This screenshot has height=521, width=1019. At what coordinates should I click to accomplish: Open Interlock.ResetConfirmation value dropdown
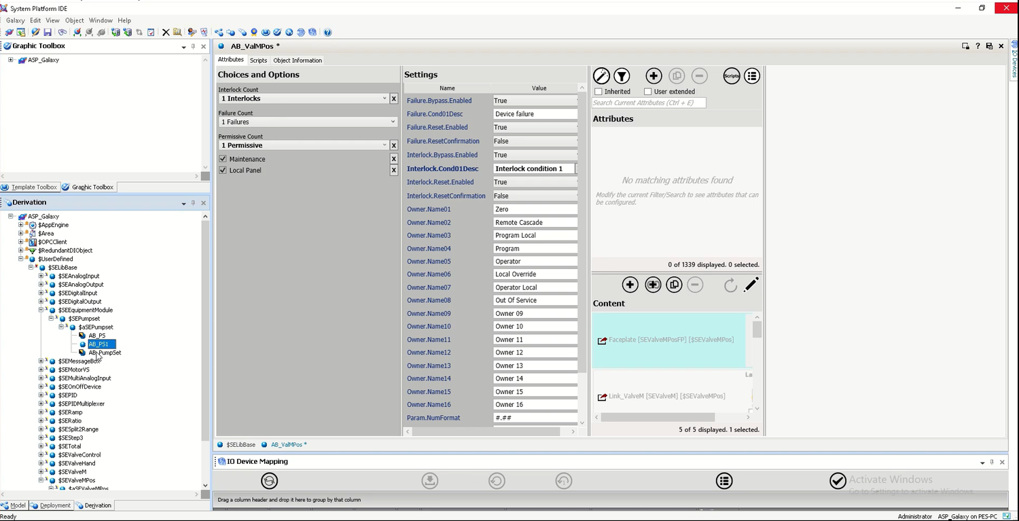click(535, 196)
